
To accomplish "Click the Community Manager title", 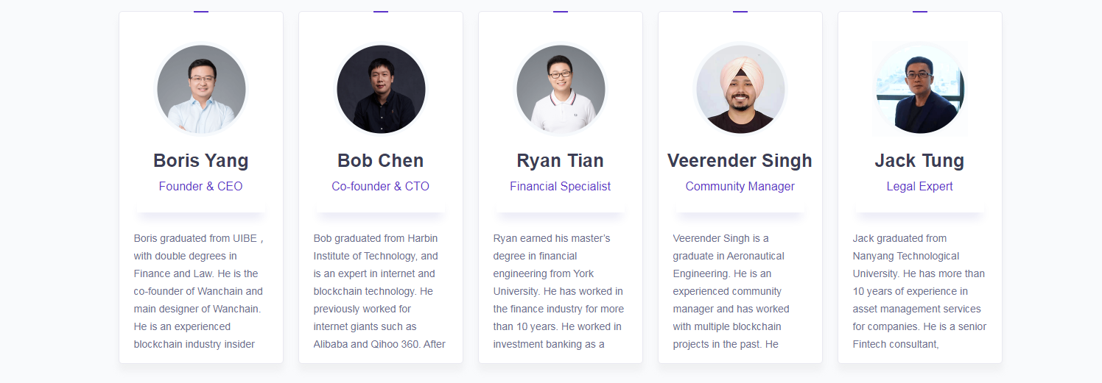I will tap(740, 186).
